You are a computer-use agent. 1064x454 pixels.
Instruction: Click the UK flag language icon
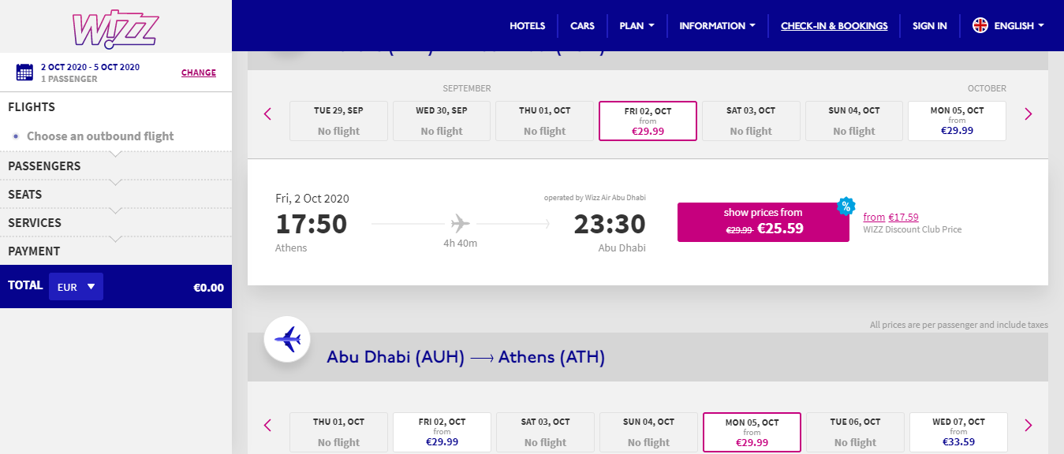[980, 26]
